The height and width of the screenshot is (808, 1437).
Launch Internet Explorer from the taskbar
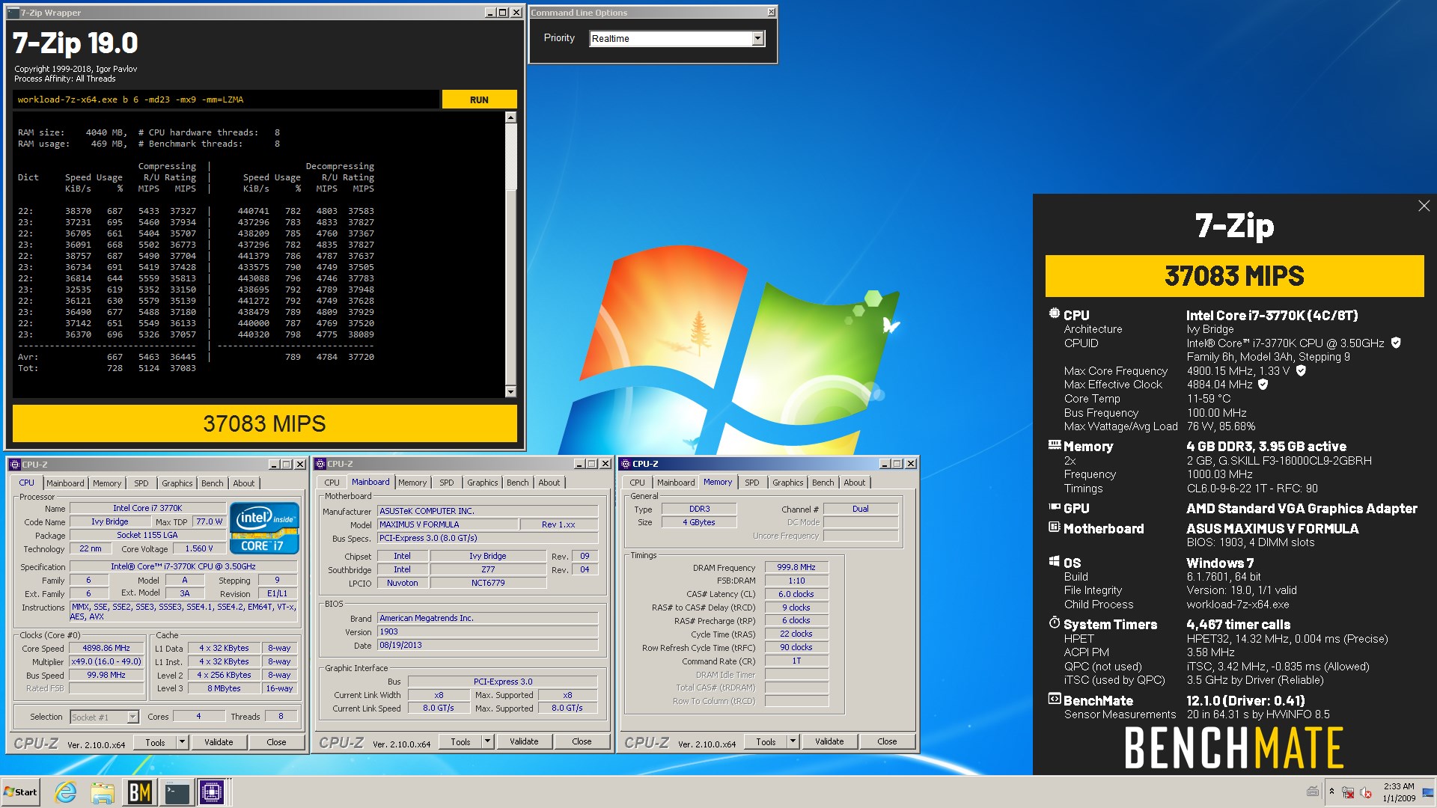66,792
